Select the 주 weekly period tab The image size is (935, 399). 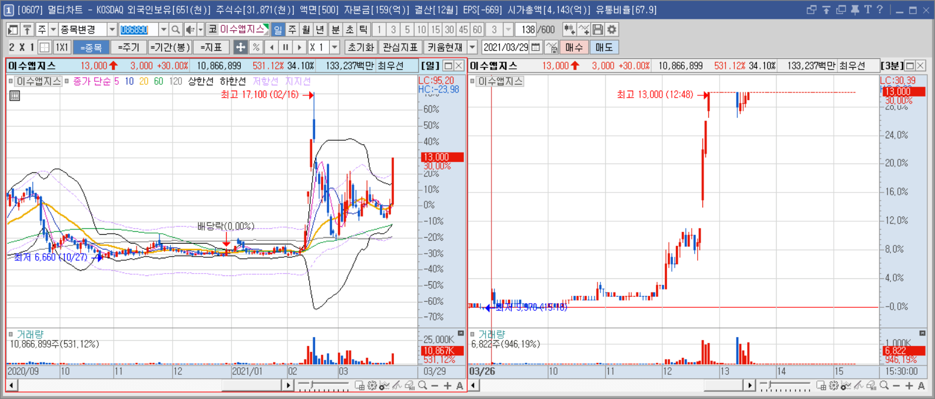tap(292, 29)
